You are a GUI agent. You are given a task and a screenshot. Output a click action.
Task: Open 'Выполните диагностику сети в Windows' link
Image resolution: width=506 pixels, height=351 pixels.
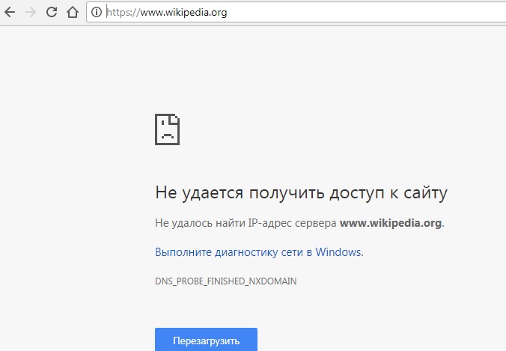[259, 252]
